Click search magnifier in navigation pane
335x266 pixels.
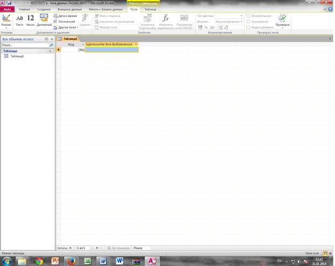51,45
